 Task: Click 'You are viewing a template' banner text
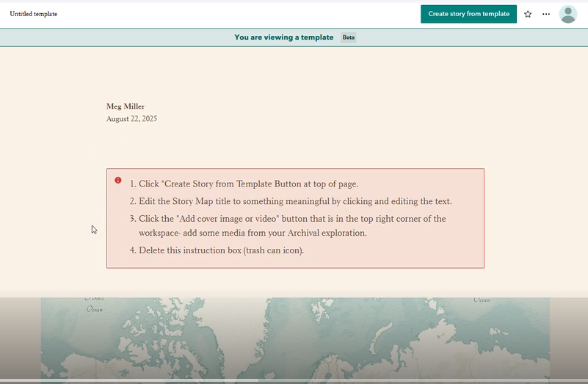coord(283,37)
